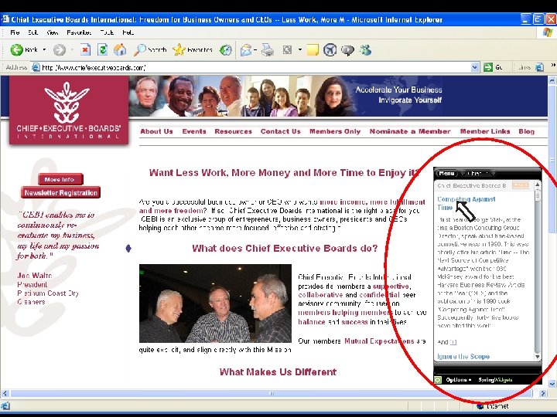Viewport: 557px width, 417px height.
Task: Click the round airplane toolbar icon
Action: click(330, 50)
